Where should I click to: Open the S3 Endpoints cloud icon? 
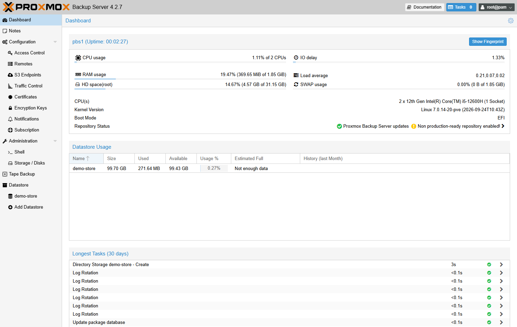10,75
